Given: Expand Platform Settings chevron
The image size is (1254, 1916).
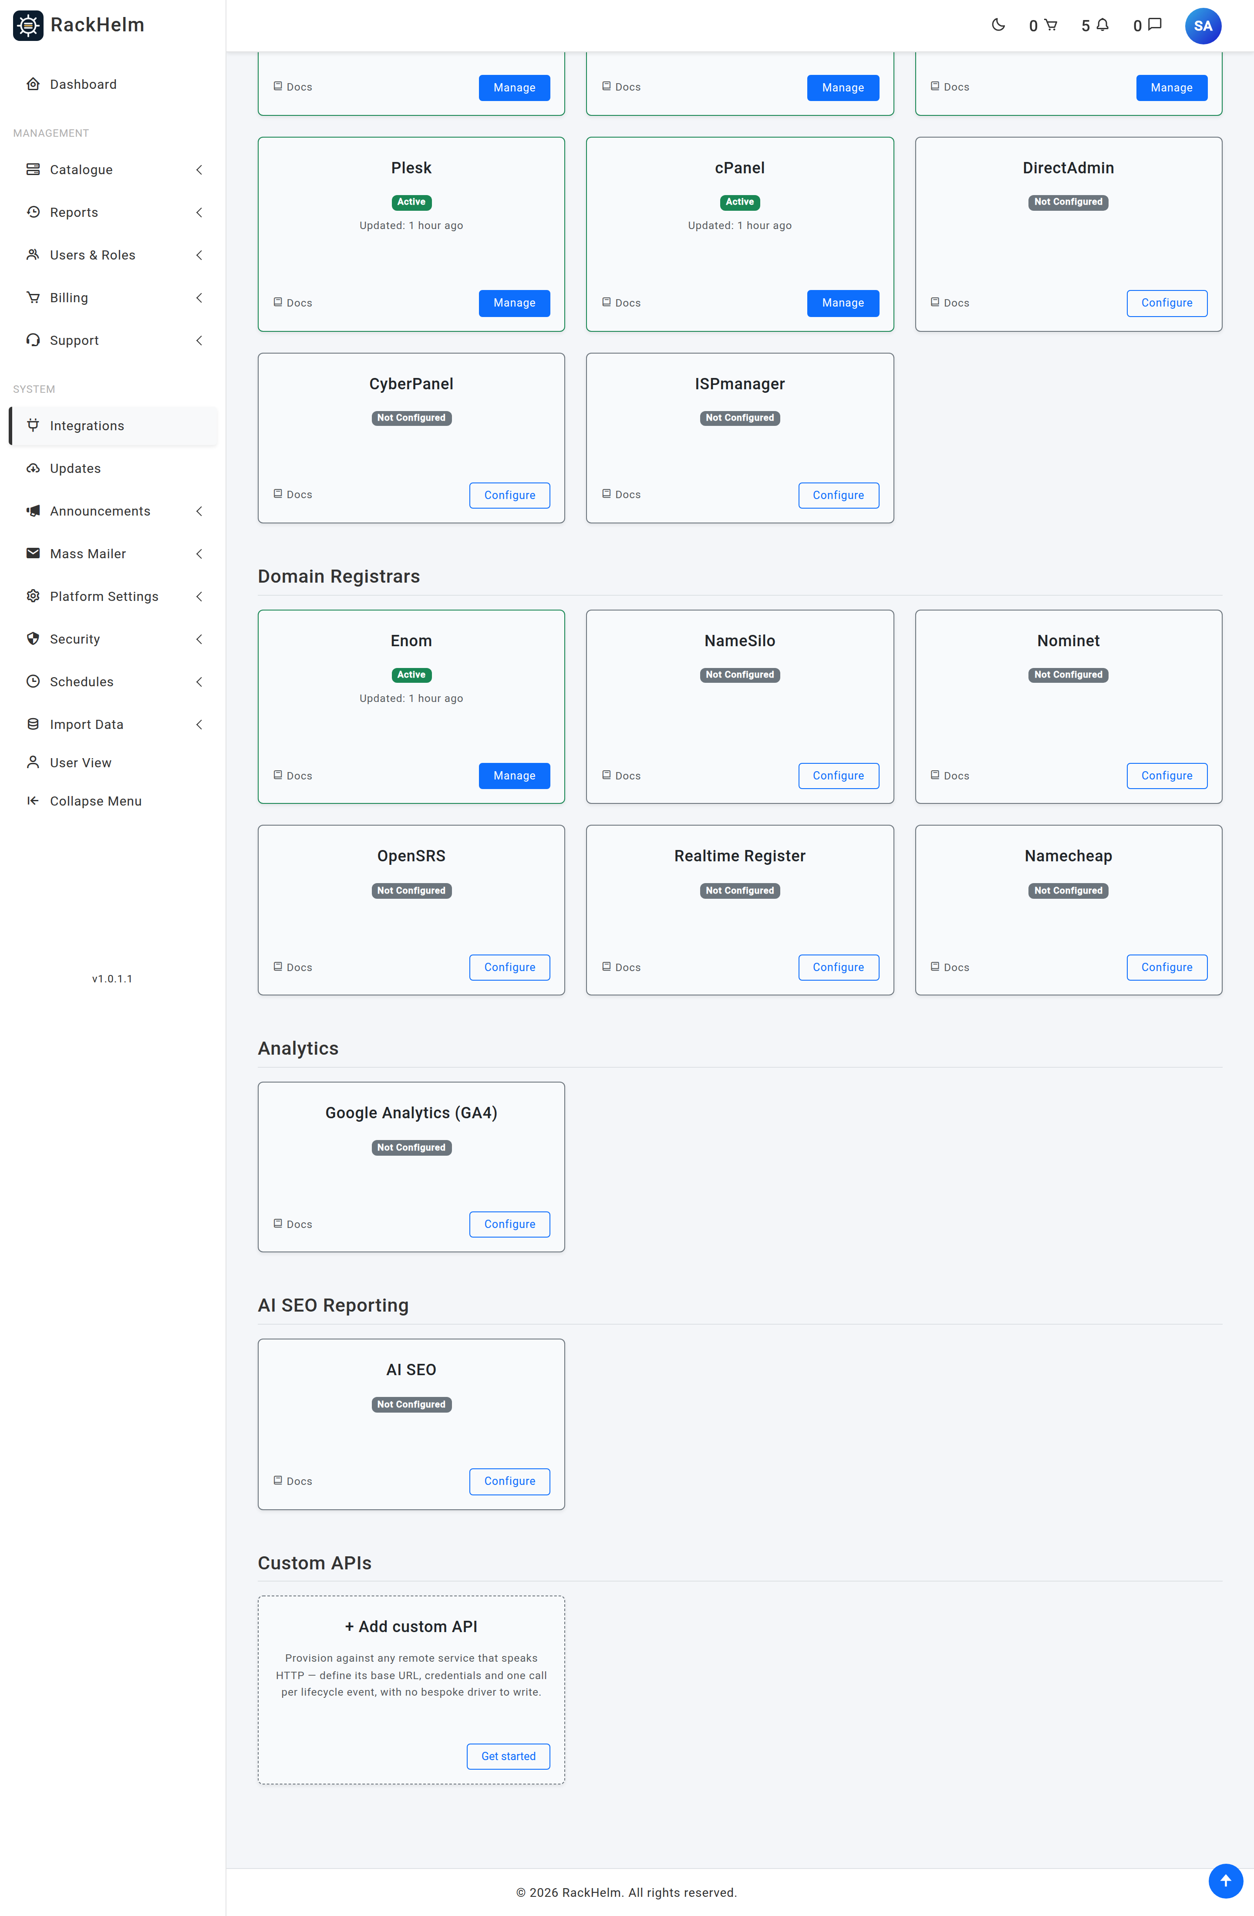Looking at the screenshot, I should coord(199,597).
